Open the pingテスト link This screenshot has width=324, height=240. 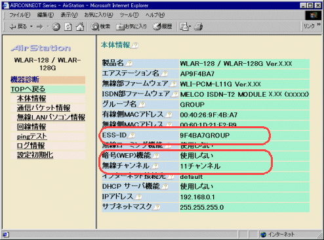coord(32,136)
